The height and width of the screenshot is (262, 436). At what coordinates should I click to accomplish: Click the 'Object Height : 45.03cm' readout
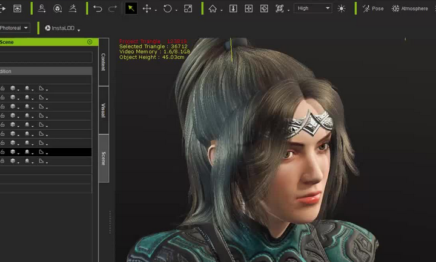(152, 57)
